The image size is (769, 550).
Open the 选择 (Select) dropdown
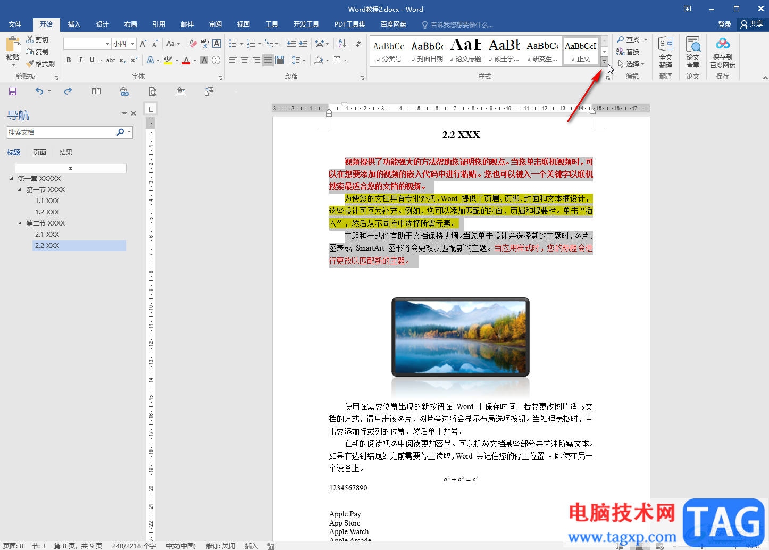[631, 64]
